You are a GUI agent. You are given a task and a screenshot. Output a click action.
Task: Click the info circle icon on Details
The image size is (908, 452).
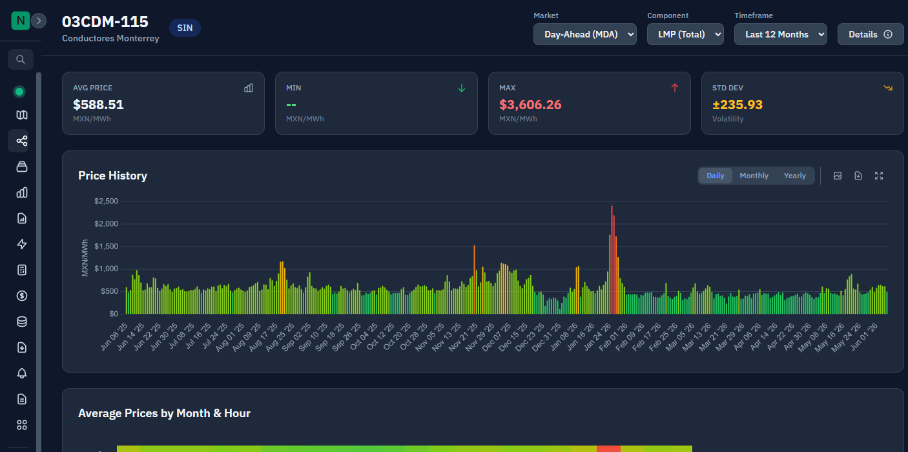[888, 34]
